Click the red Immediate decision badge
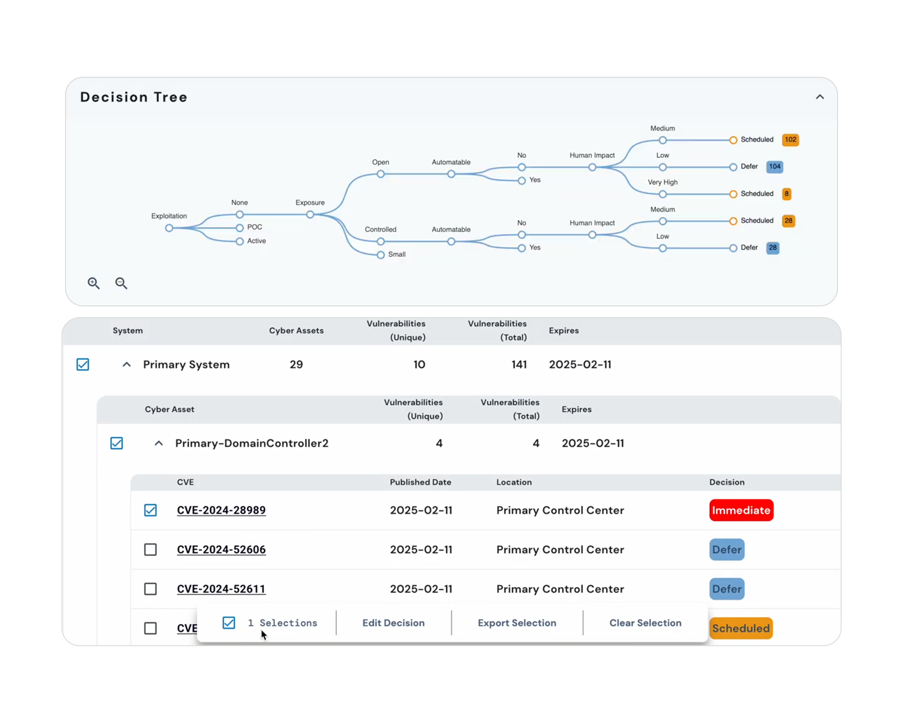Viewport: 904px width, 723px height. point(741,510)
